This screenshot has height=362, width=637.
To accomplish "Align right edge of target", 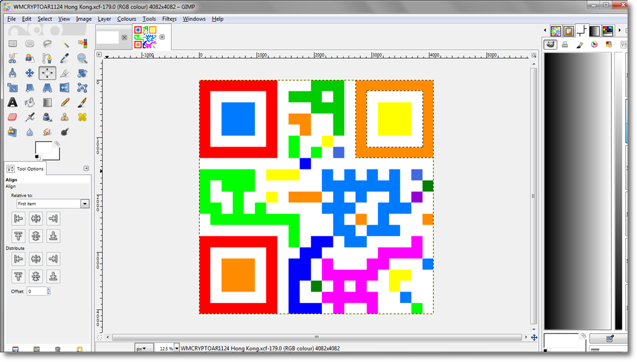I will (x=53, y=218).
